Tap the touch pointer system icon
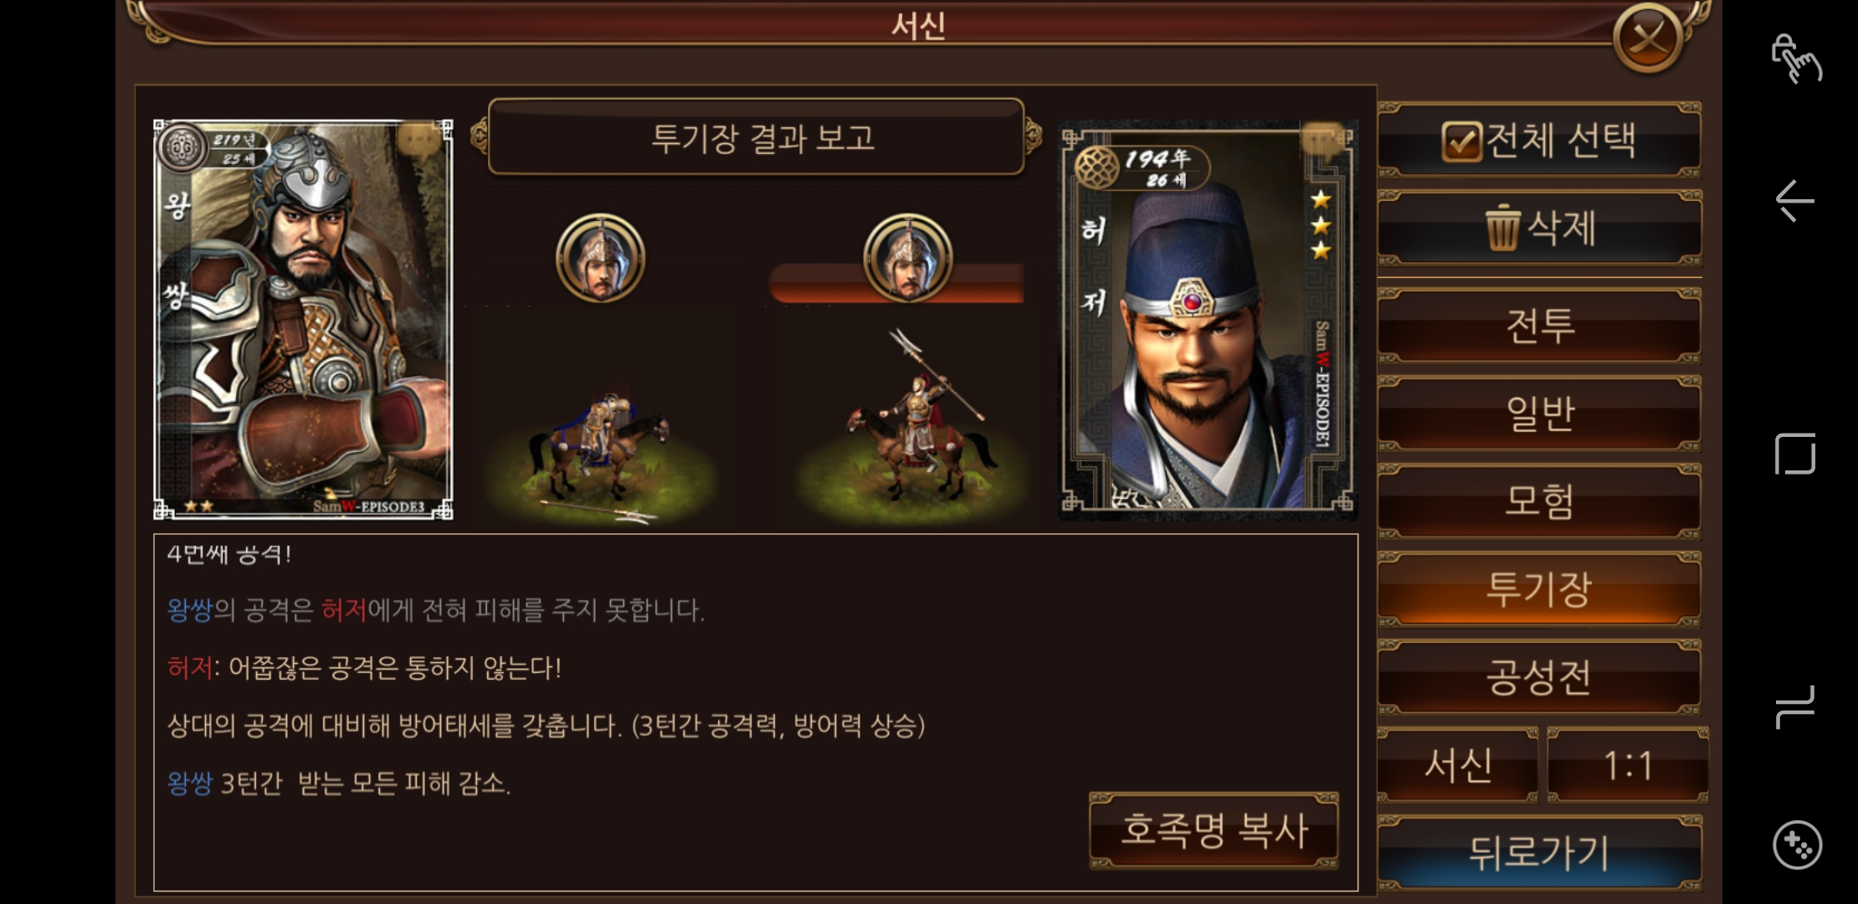Screen dimensions: 1858x904 tap(1796, 58)
